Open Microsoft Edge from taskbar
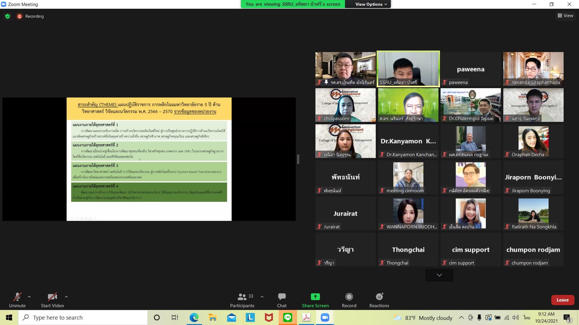This screenshot has width=579, height=325. (x=194, y=317)
